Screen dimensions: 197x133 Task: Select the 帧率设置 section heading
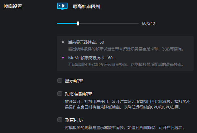13,6
